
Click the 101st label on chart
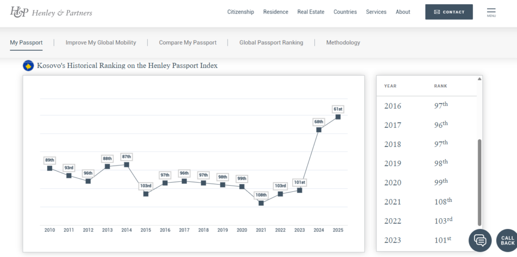pyautogui.click(x=299, y=183)
